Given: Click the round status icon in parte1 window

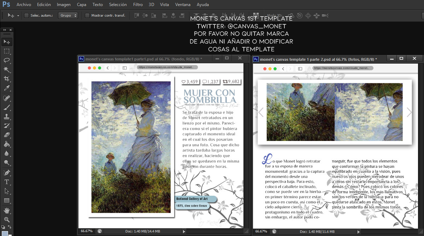Looking at the screenshot, I should point(100,231).
